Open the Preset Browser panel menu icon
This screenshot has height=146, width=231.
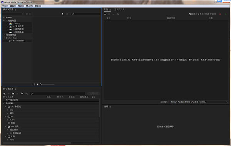pyautogui.click(x=15, y=89)
